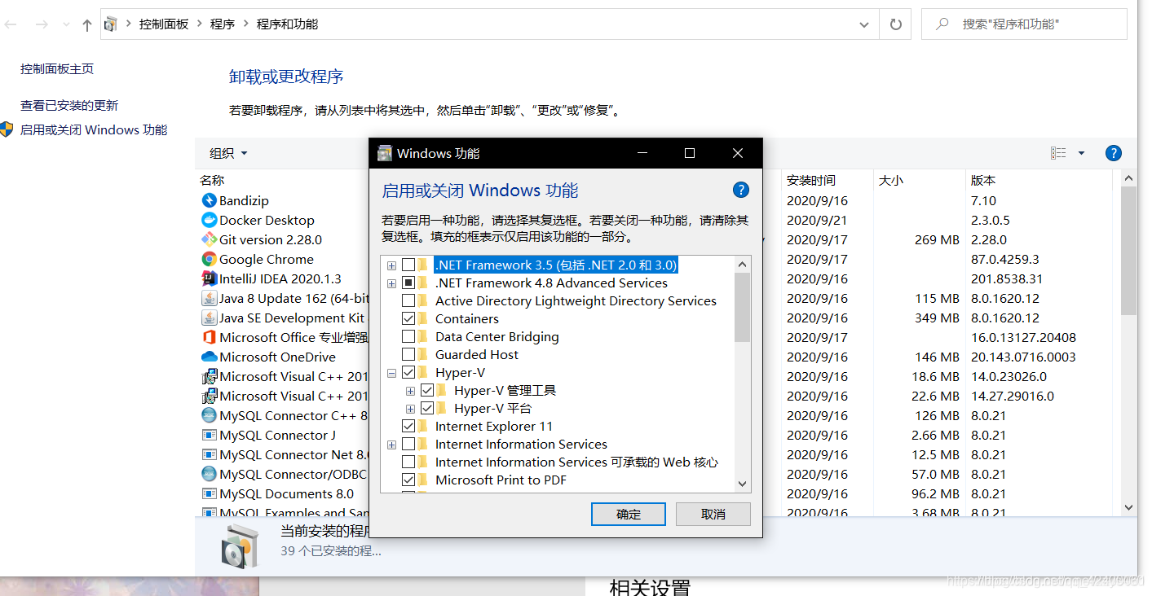Click the feature list vertical scrollbar thumb

tap(742, 307)
